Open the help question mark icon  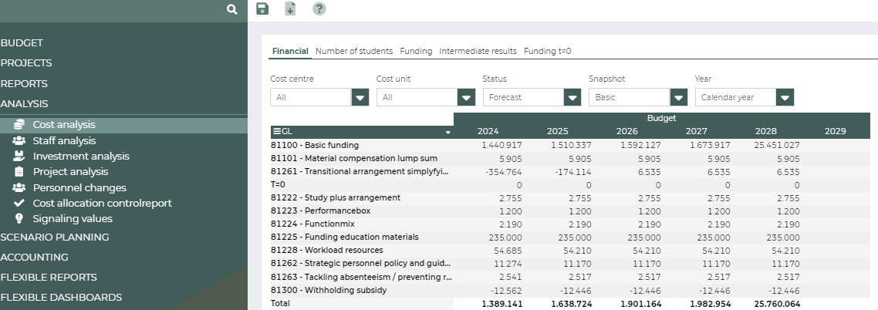(x=319, y=8)
